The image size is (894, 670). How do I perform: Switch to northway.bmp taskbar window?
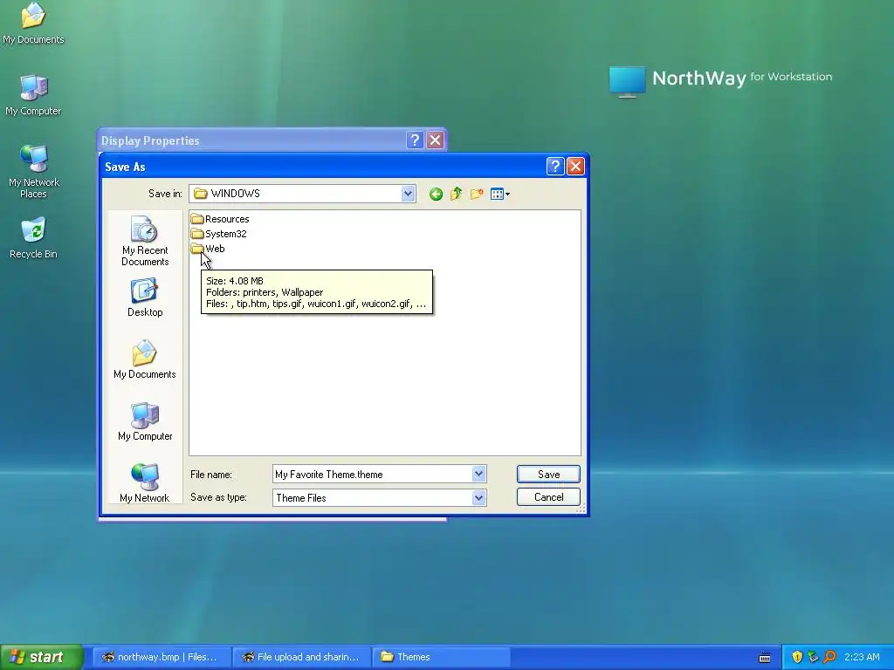pyautogui.click(x=162, y=657)
